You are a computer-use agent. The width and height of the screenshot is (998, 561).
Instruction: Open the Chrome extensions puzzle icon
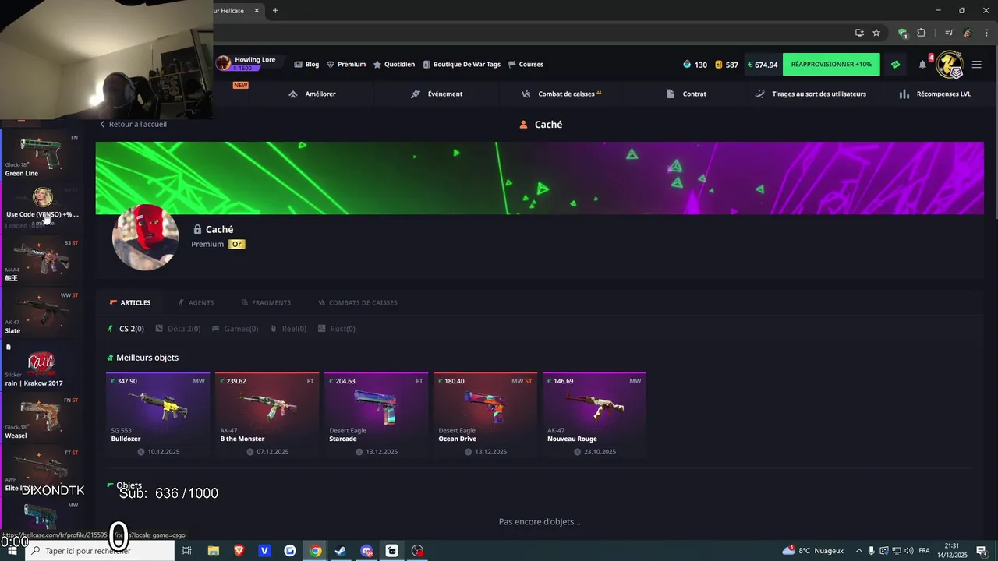(922, 33)
